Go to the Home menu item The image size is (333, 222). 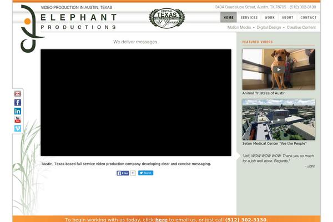tap(228, 17)
